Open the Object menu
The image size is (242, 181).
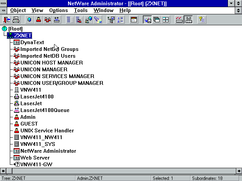click(x=18, y=11)
